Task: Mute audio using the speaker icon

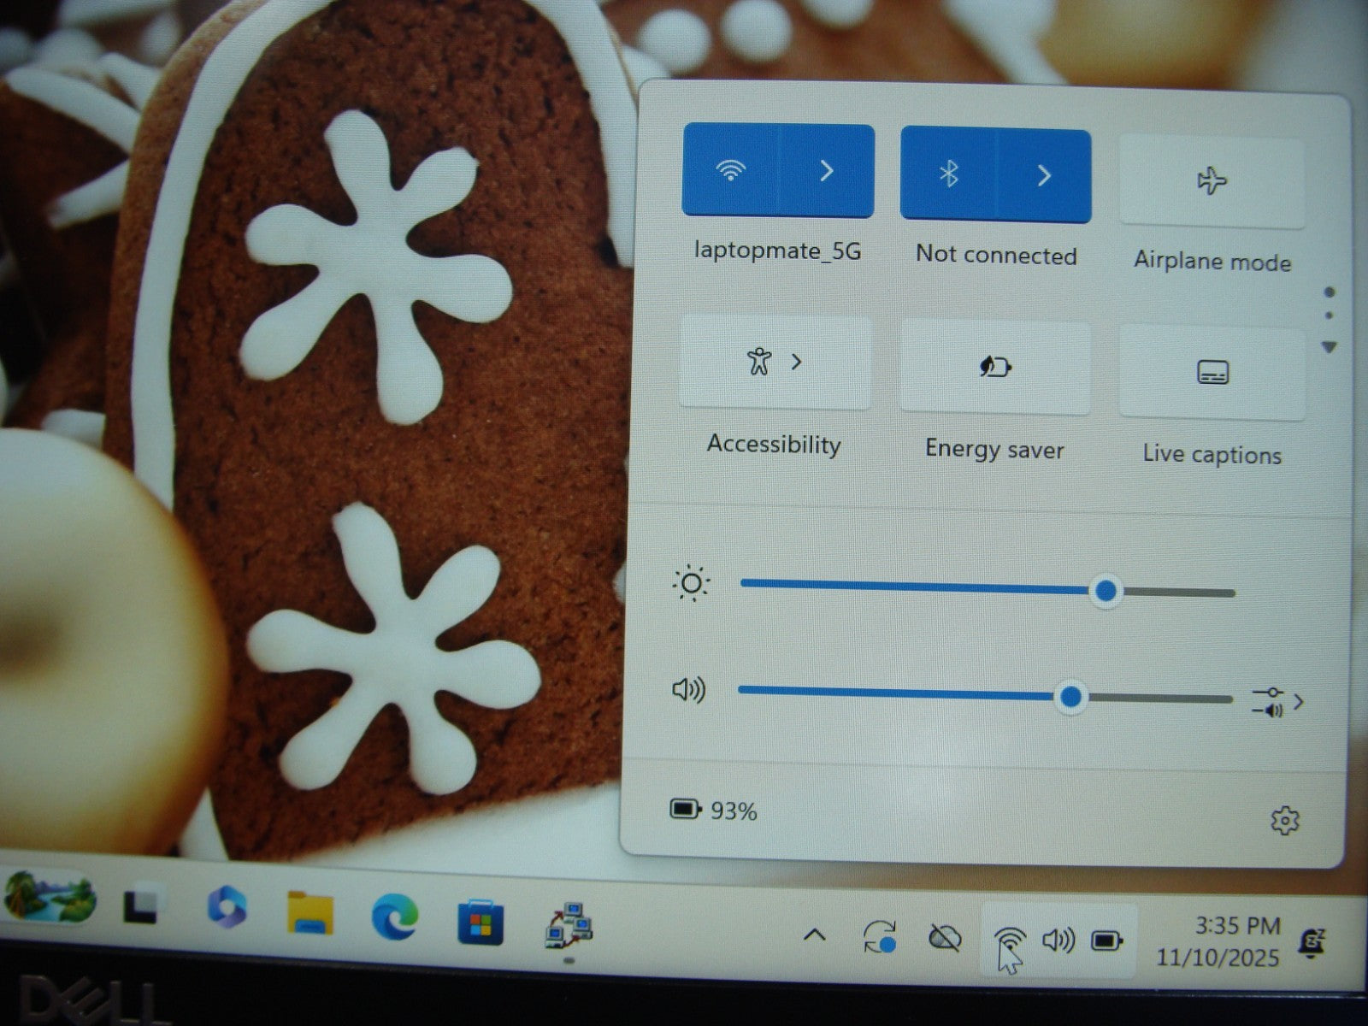Action: coord(688,689)
